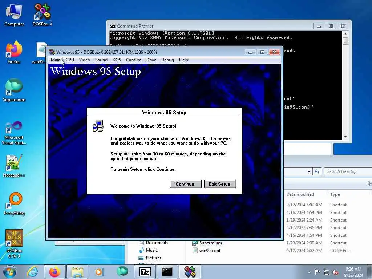Select the Computer desktop icon
This screenshot has height=279, width=372.
14,15
